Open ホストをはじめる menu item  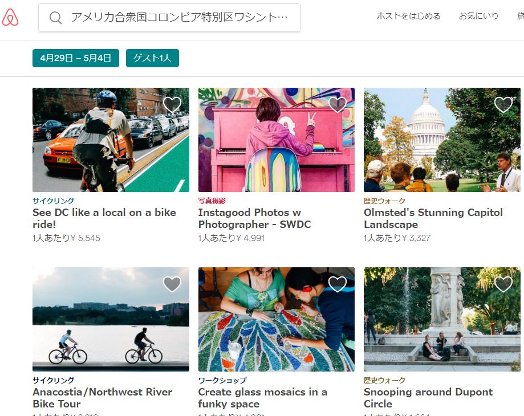408,16
